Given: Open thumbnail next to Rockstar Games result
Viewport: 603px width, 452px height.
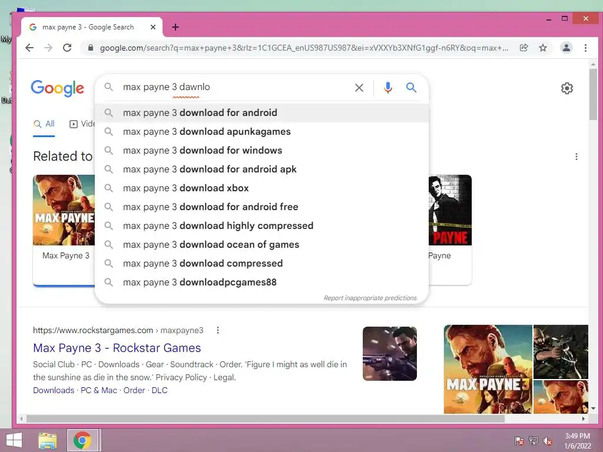Looking at the screenshot, I should 390,354.
